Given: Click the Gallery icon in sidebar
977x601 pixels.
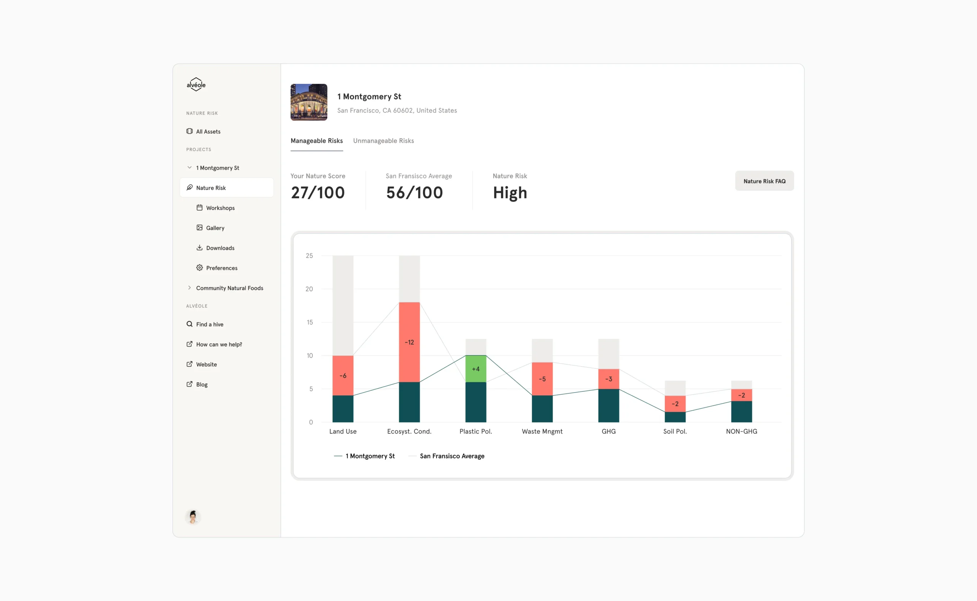Looking at the screenshot, I should [200, 227].
